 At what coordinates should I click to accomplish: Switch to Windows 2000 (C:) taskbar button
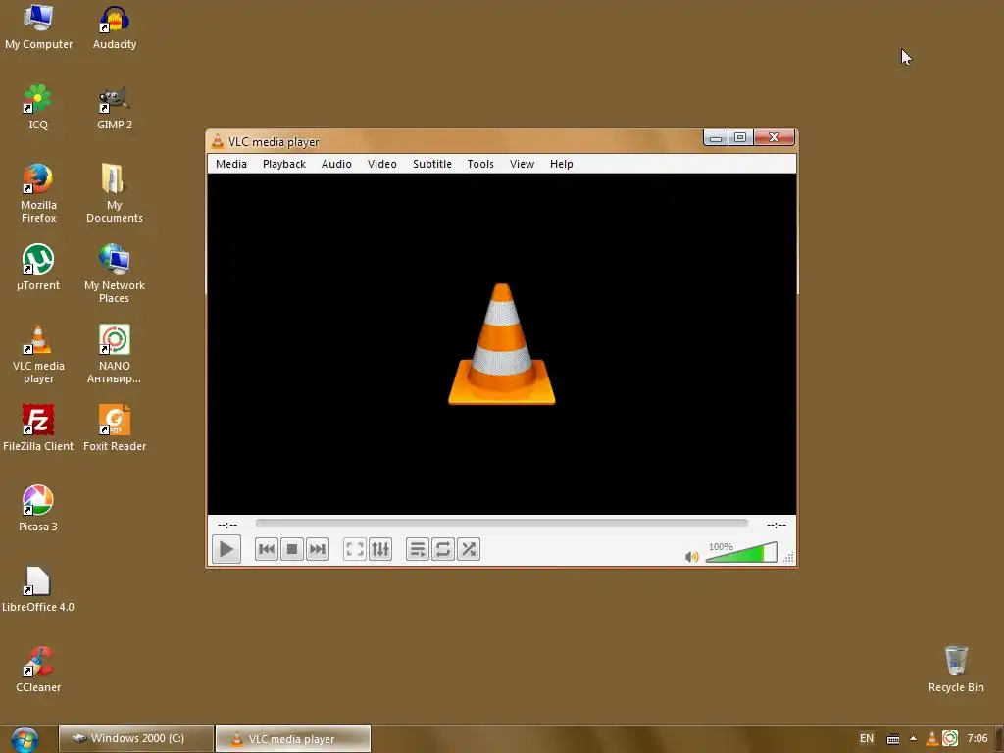(x=135, y=738)
